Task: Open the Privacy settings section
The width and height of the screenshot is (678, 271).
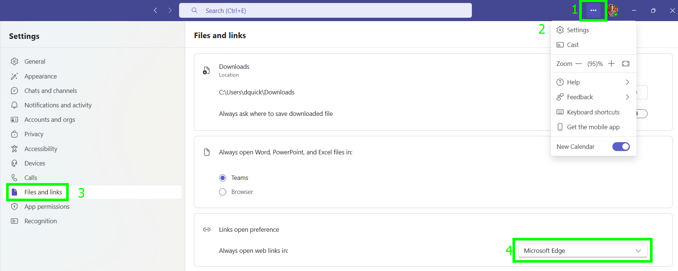Action: point(34,134)
